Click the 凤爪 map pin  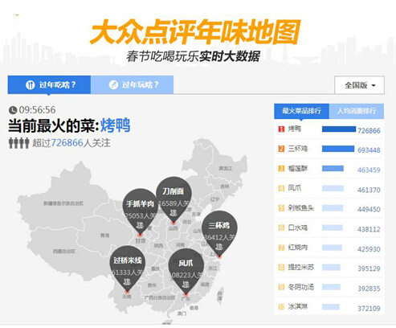pos(186,272)
